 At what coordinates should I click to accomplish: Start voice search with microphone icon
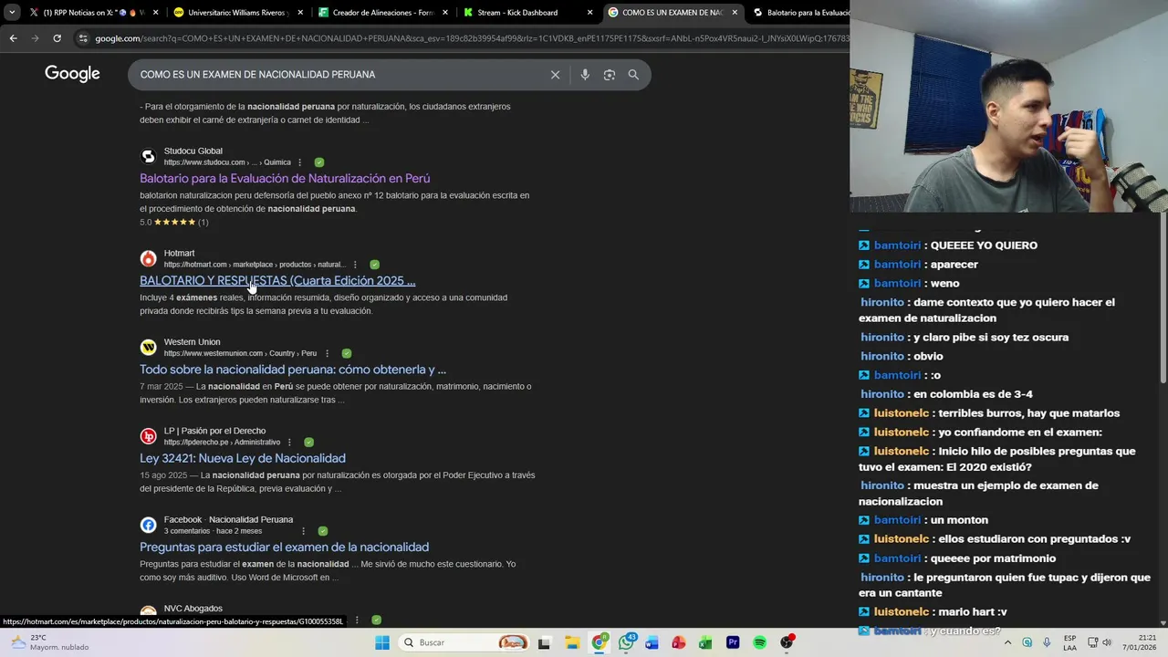tap(585, 75)
